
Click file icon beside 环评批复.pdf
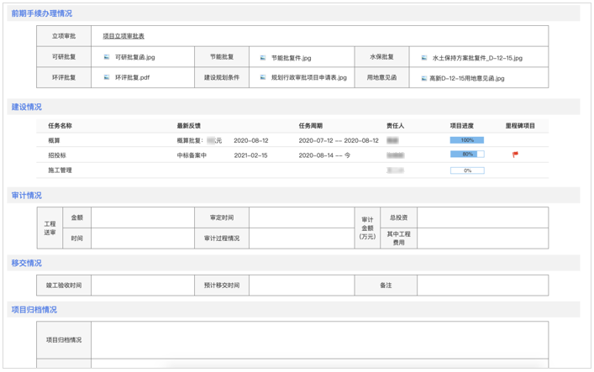tap(107, 77)
